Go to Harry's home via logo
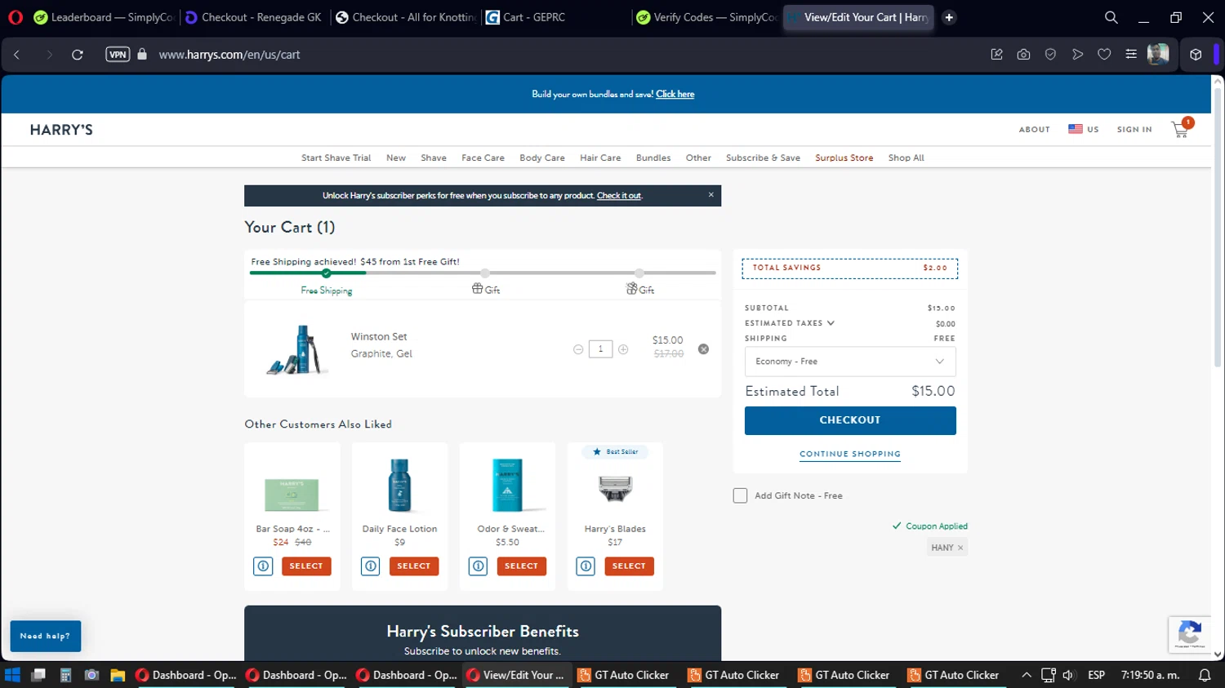 click(x=61, y=130)
